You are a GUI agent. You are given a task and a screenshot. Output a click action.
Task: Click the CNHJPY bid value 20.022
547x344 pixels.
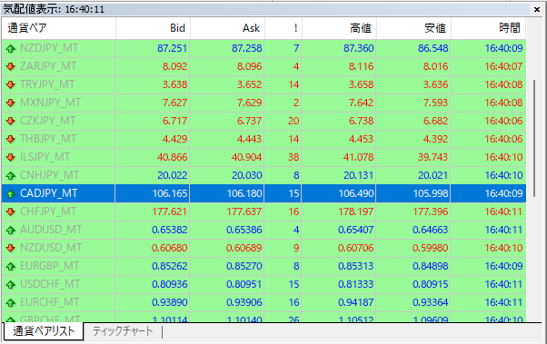[173, 175]
